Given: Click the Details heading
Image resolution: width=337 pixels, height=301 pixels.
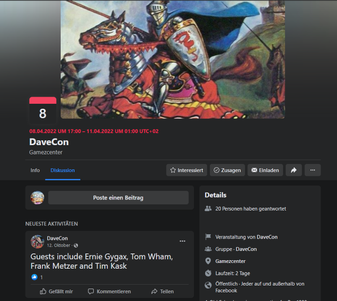Looking at the screenshot, I should [216, 195].
